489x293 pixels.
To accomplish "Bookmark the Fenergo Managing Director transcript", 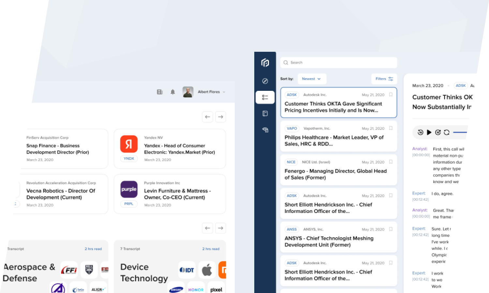I will tap(391, 162).
